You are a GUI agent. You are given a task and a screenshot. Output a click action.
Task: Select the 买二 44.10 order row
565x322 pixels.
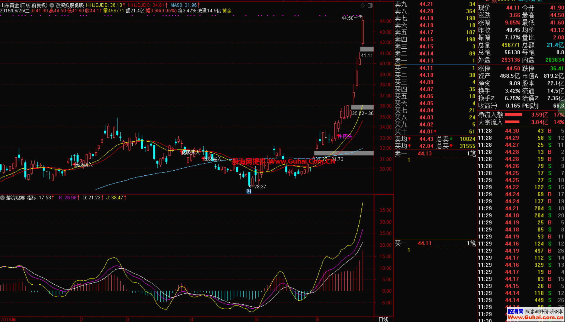435,75
